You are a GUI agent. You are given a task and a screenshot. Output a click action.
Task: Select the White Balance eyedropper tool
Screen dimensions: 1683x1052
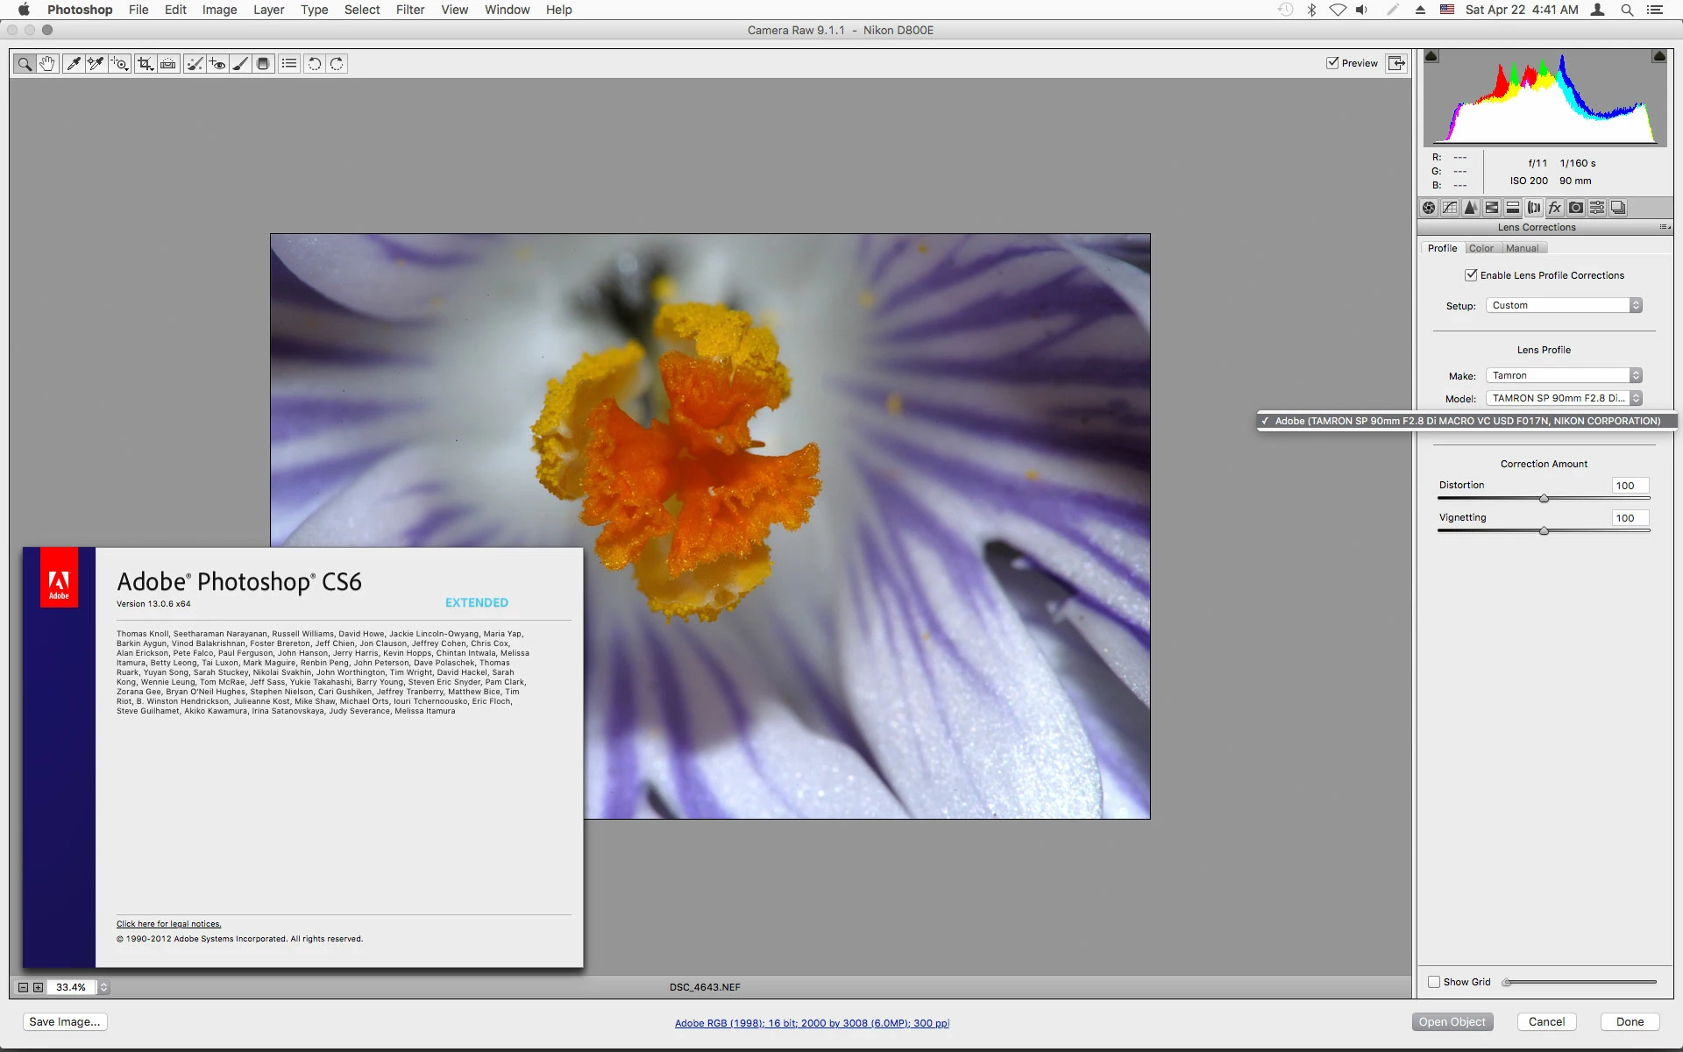coord(74,64)
